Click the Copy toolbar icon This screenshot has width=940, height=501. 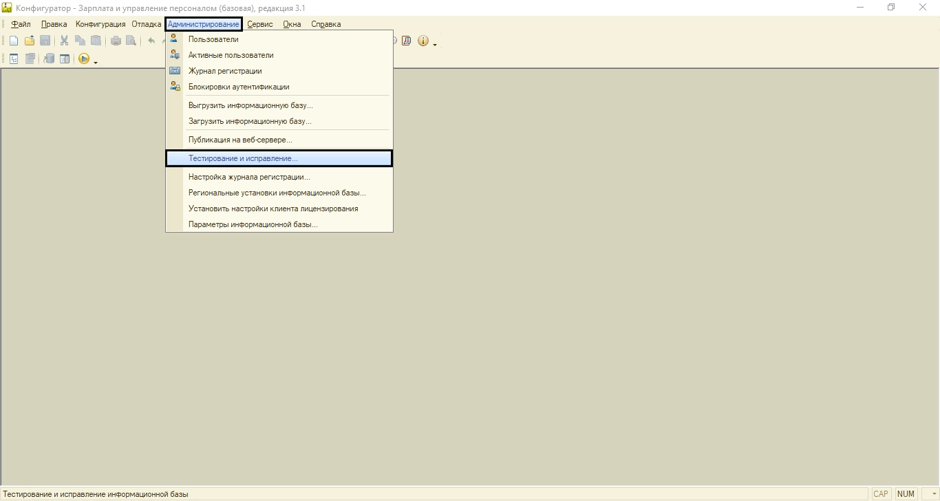(x=81, y=41)
